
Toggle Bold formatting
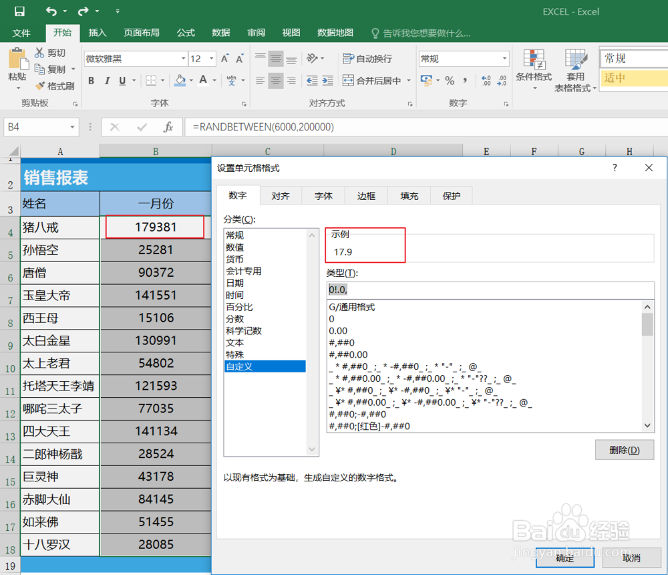[x=91, y=81]
